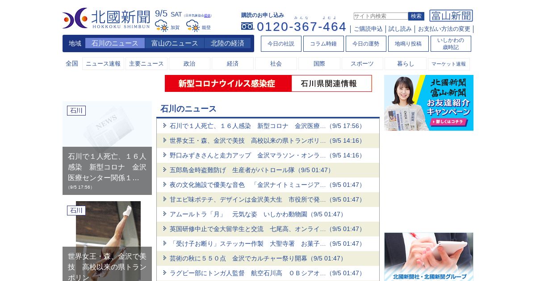Go to マーケット速報 category
536x281 pixels.
pos(449,64)
